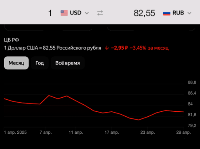200x149 pixels.
Task: Swap currencies with the exchange arrows icon
Action: click(x=100, y=13)
